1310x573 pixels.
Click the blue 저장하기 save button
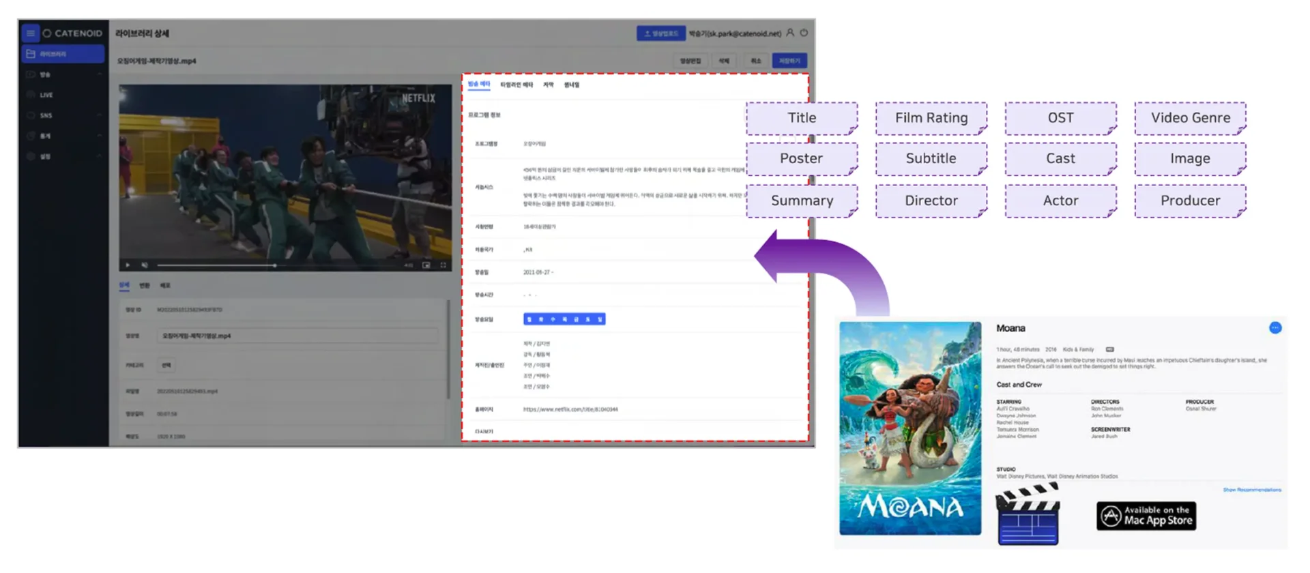point(789,61)
